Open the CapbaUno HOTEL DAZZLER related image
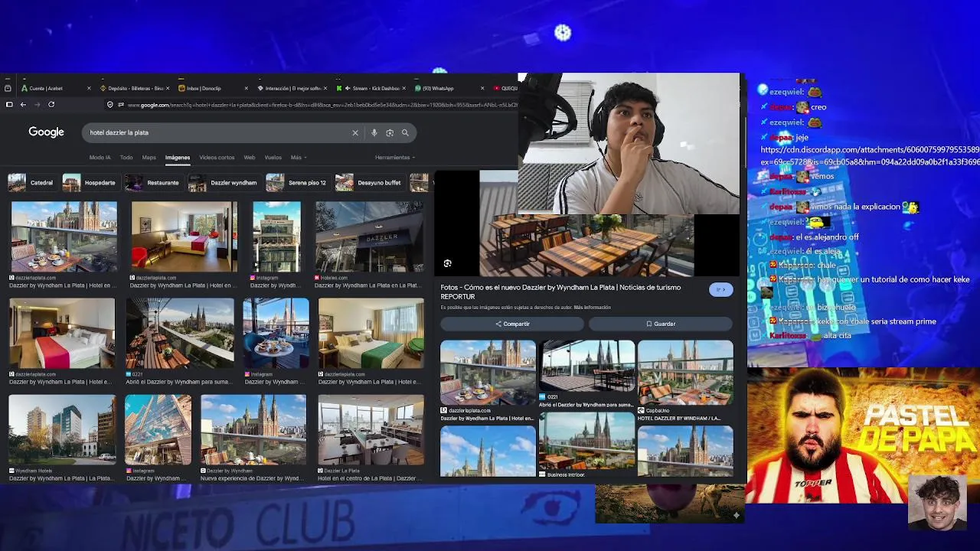Image resolution: width=980 pixels, height=551 pixels. 685,373
